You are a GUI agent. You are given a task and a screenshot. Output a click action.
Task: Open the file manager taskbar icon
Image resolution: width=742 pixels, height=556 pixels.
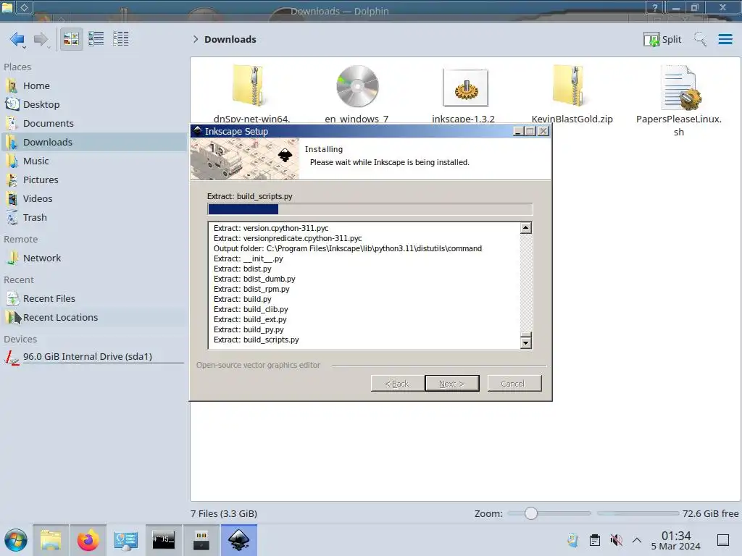pos(51,540)
